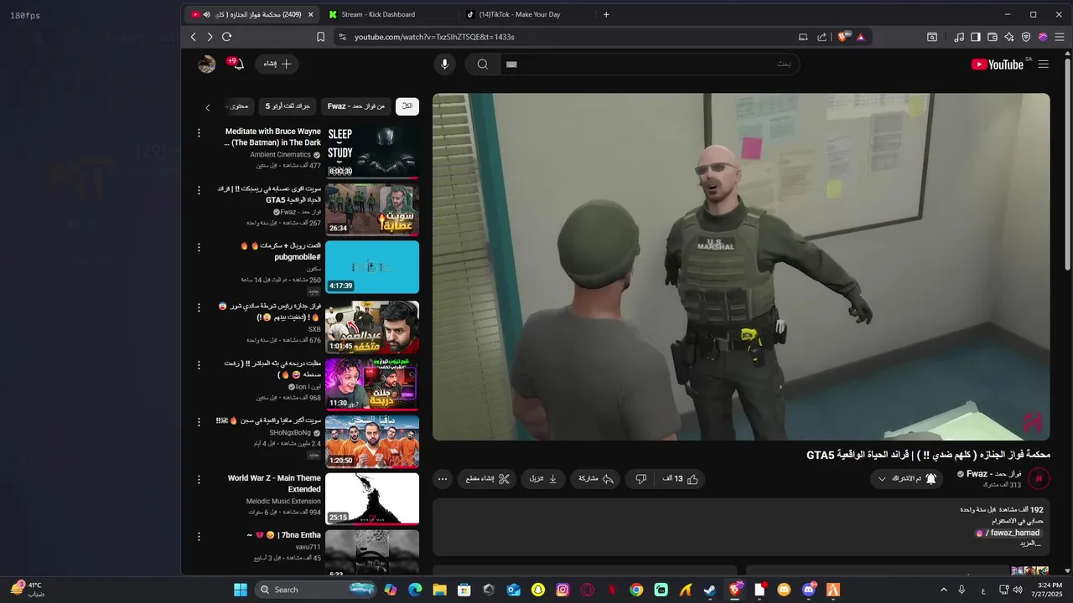
Task: Share the video (مشاركة)
Action: coord(597,479)
